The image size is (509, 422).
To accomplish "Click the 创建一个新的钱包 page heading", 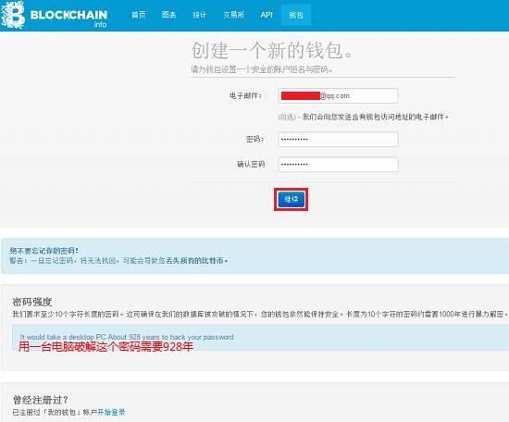I will [x=272, y=50].
